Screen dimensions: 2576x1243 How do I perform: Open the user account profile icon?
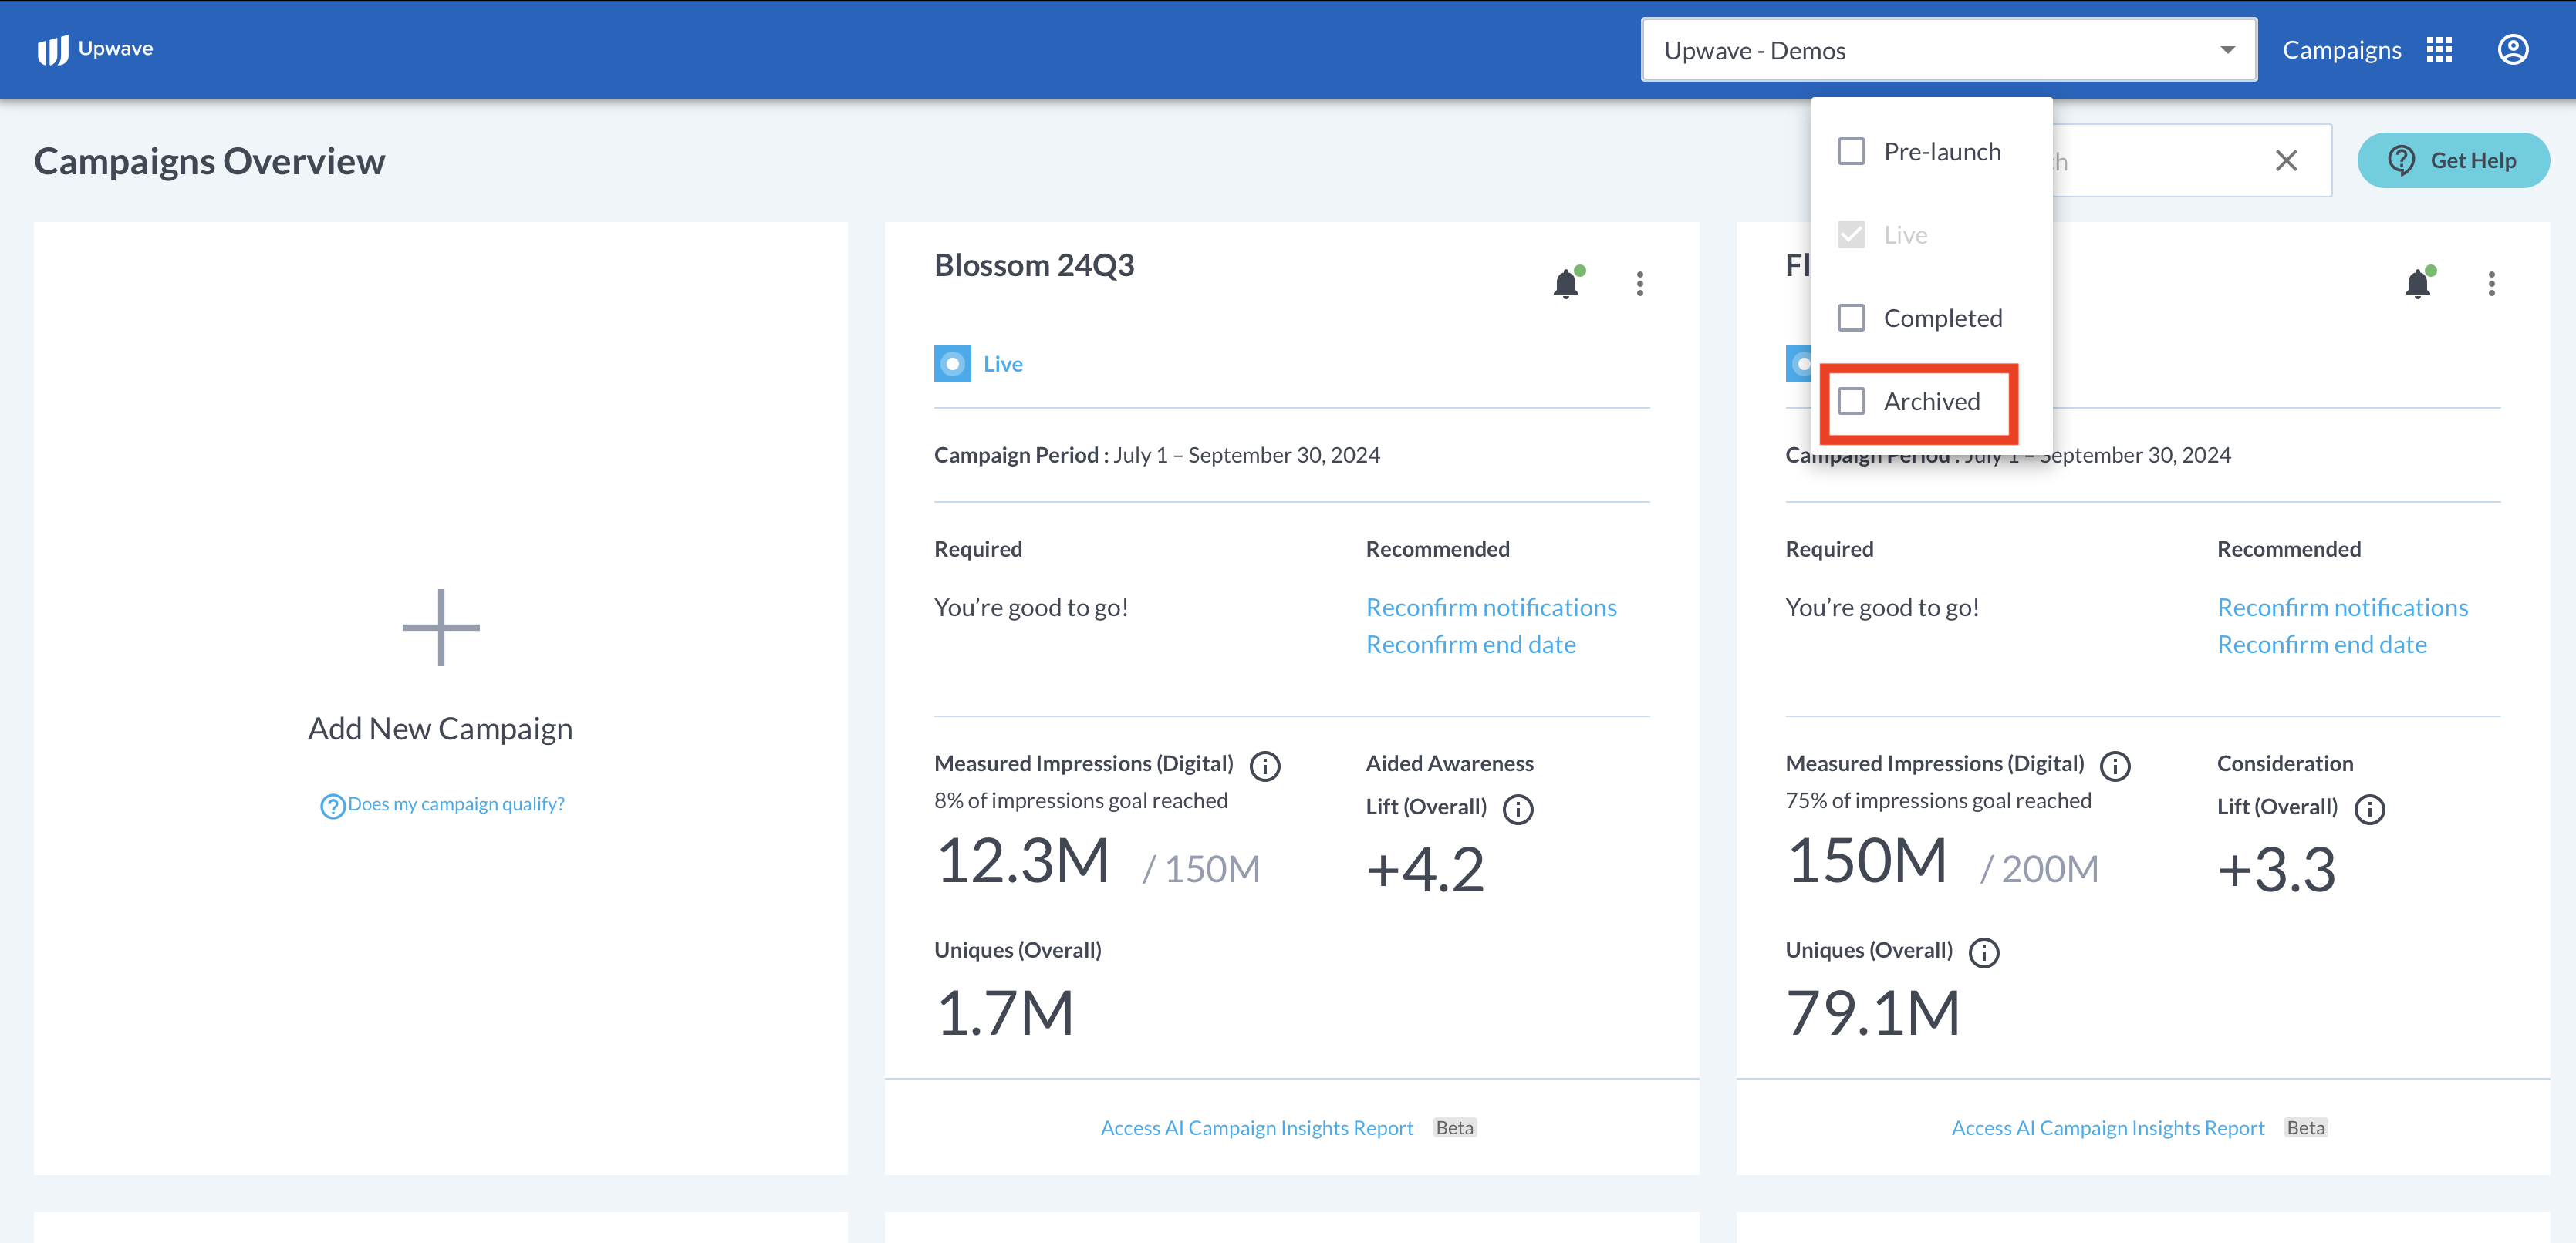(x=2512, y=50)
